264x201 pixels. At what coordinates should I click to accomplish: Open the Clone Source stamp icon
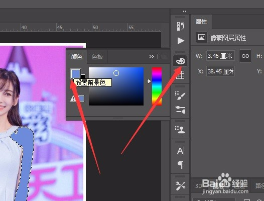pos(180,130)
